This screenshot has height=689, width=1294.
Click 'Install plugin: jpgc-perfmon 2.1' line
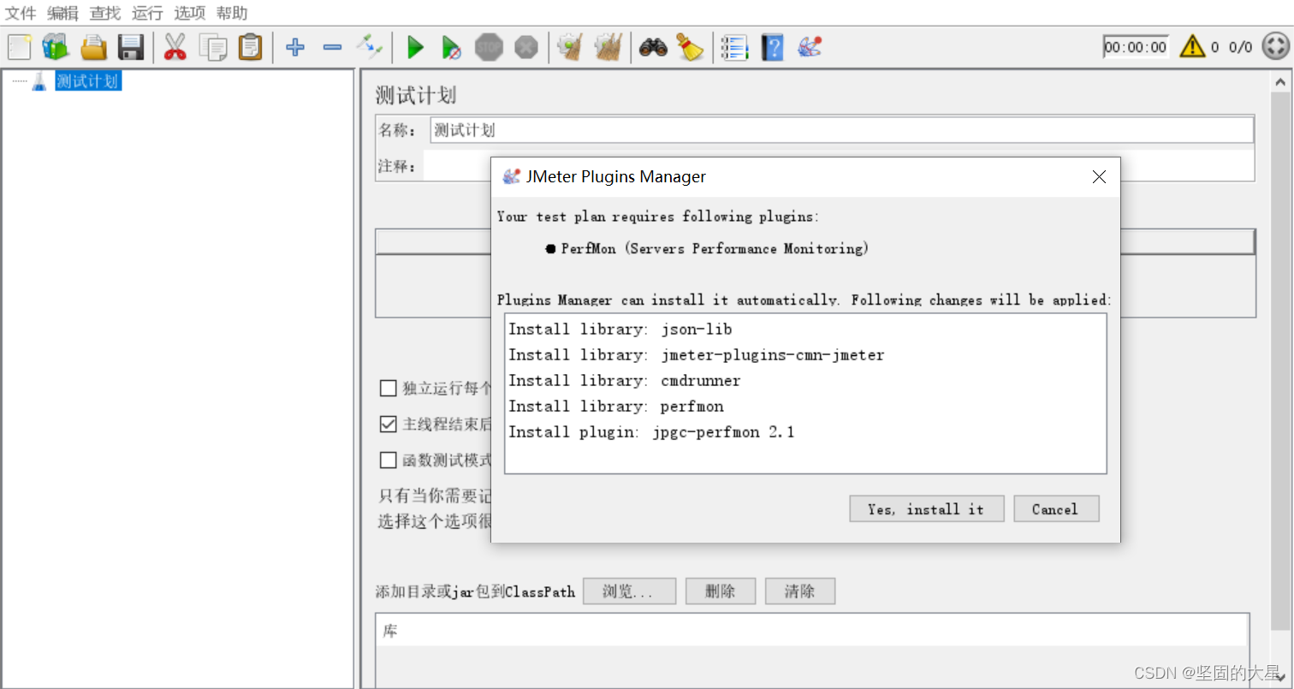(652, 431)
